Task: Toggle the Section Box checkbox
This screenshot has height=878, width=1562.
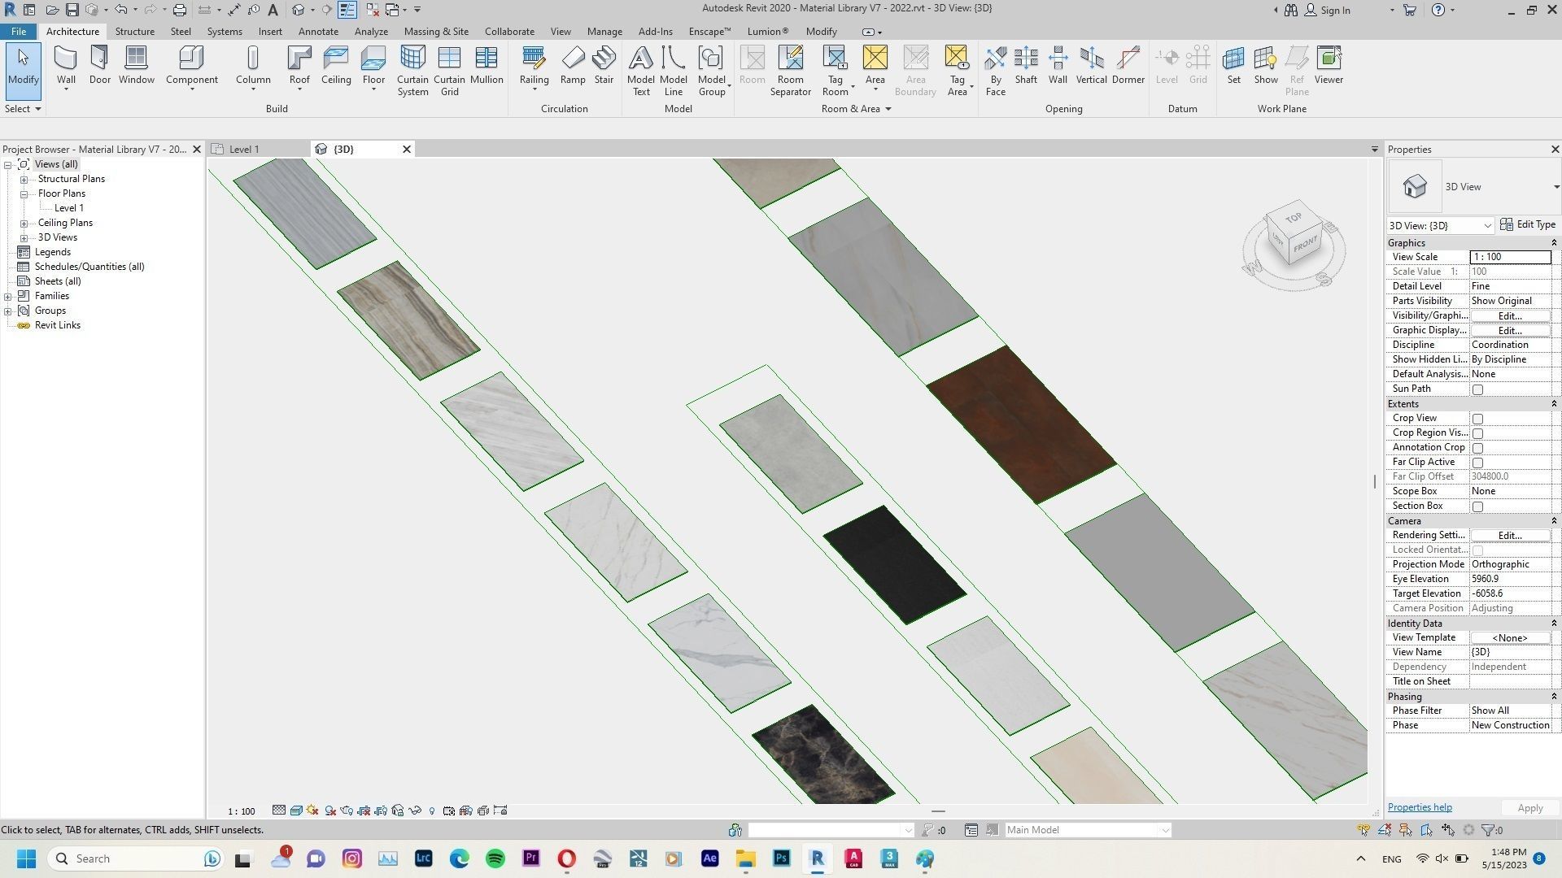Action: [x=1477, y=506]
